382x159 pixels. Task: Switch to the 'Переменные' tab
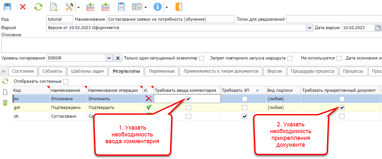click(x=162, y=71)
